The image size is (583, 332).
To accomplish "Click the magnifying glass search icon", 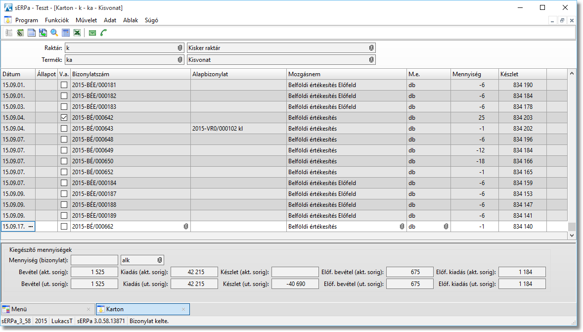I will point(54,33).
